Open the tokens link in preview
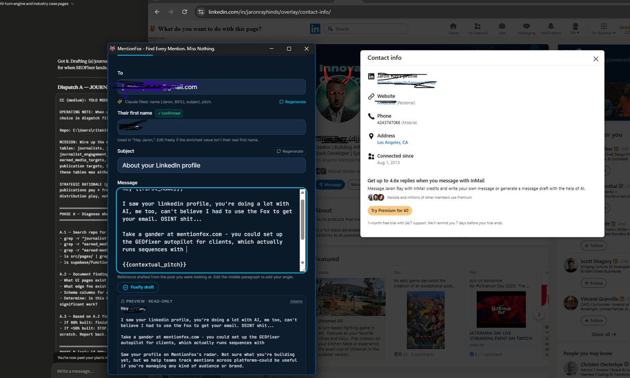Viewport: 630px width, 378px height. (x=296, y=301)
